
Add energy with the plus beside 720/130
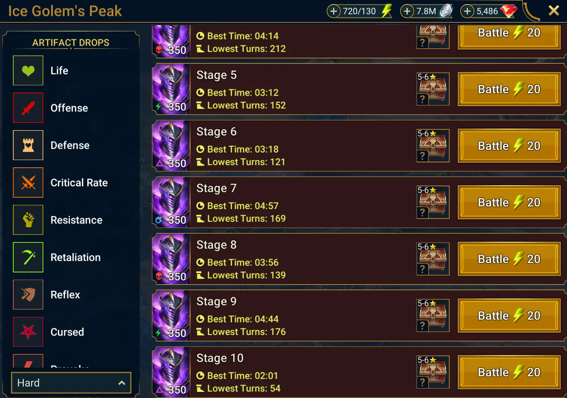(x=333, y=11)
